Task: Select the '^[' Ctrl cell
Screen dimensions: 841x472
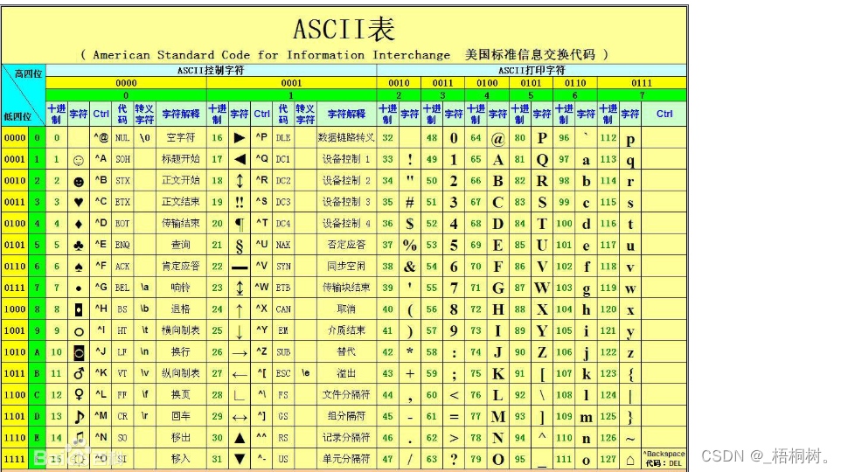Action: [261, 373]
